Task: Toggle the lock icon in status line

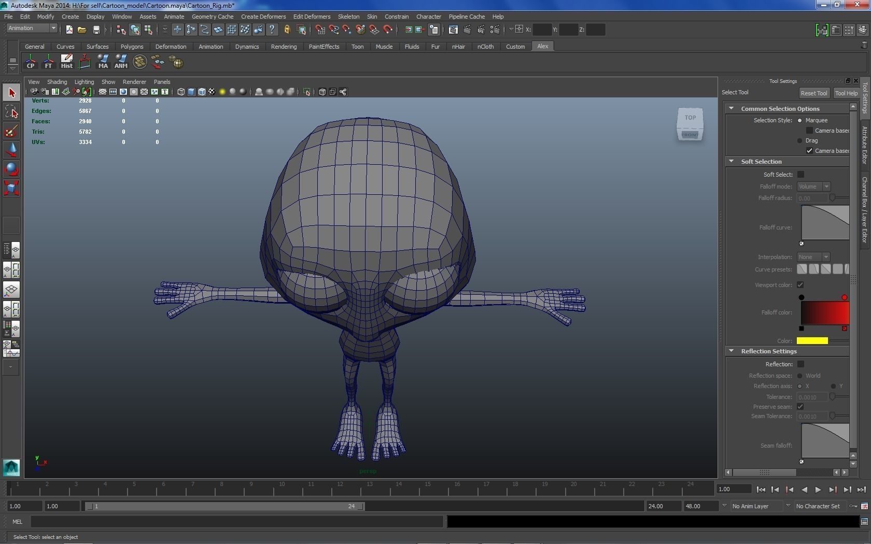Action: coord(287,30)
